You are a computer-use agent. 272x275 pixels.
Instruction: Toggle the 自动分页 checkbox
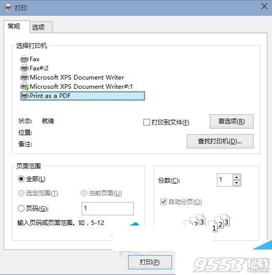click(163, 202)
